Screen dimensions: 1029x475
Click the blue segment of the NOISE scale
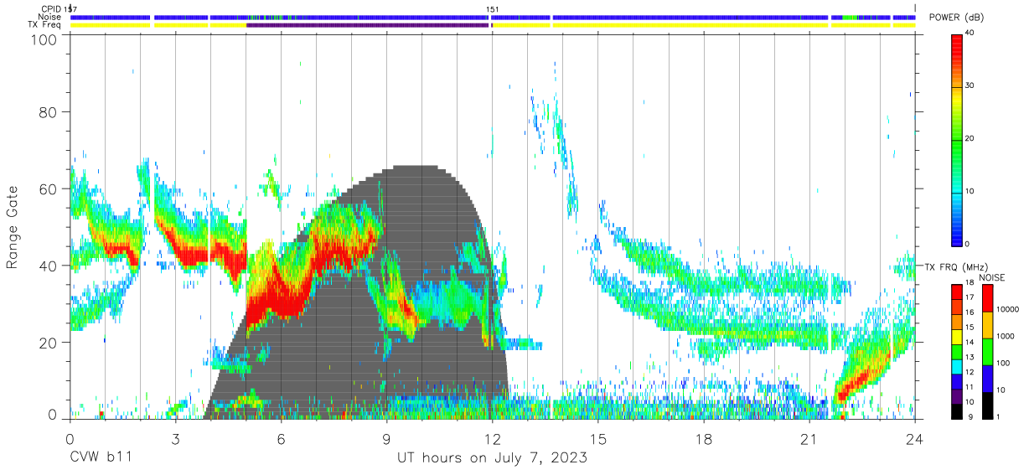tap(986, 379)
